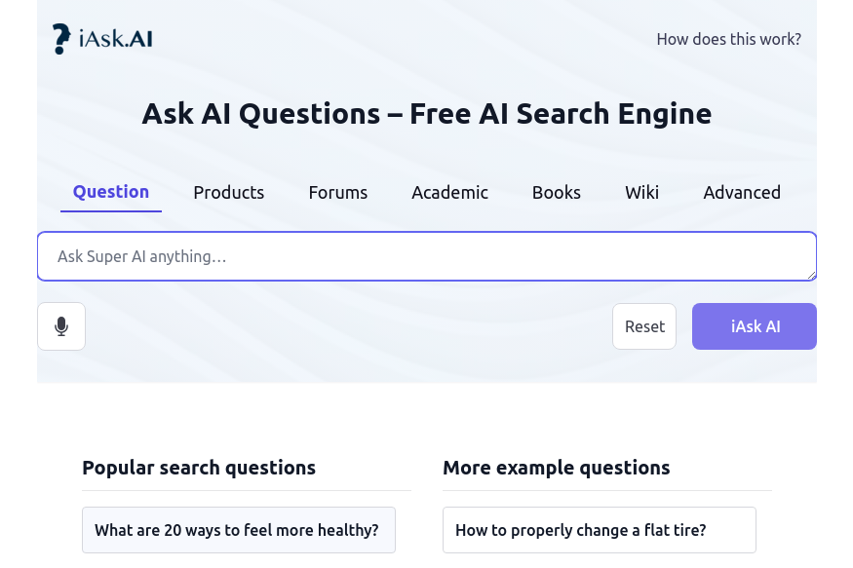Viewport: 853px width, 568px height.
Task: Switch to the Academic tab
Action: pos(449,192)
